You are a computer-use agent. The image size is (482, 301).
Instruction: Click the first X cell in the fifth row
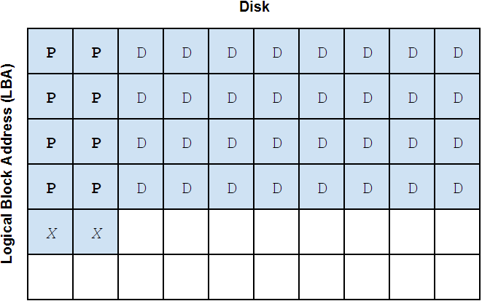tap(50, 232)
